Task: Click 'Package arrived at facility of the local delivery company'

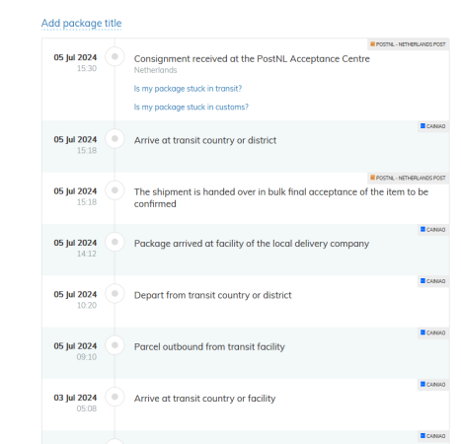Action: (252, 244)
